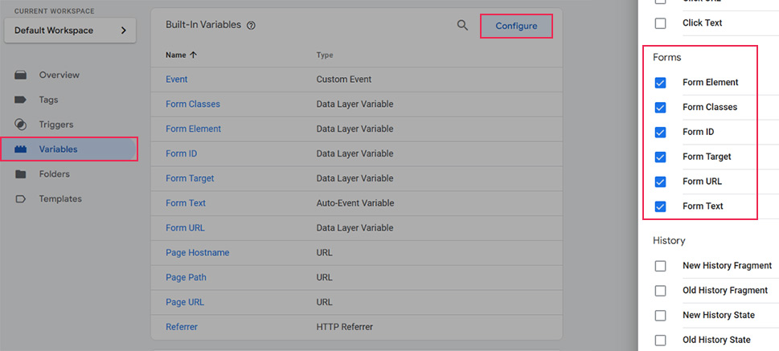Open the Form Text variable link
This screenshot has width=779, height=351.
click(x=186, y=203)
